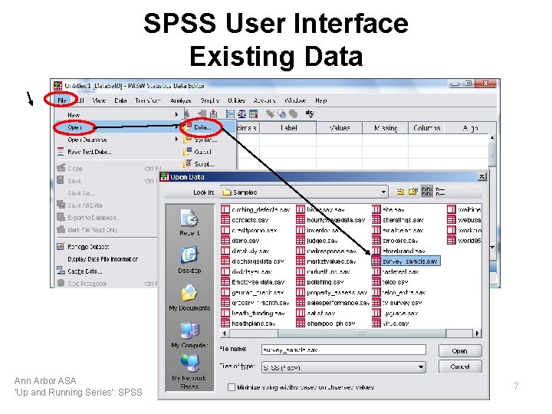The image size is (552, 414).
Task: Choose Syntax... in the Open submenu
Action: click(209, 140)
